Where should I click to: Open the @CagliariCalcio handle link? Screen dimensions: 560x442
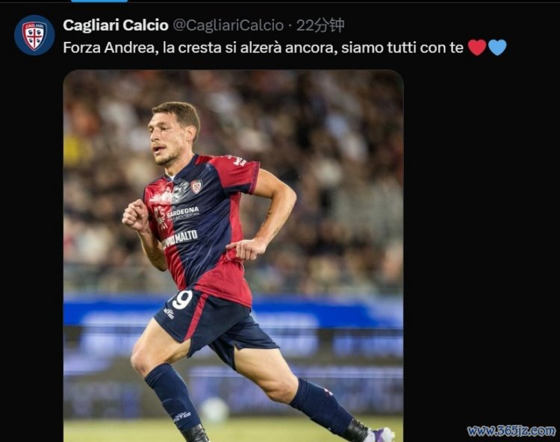(x=228, y=25)
